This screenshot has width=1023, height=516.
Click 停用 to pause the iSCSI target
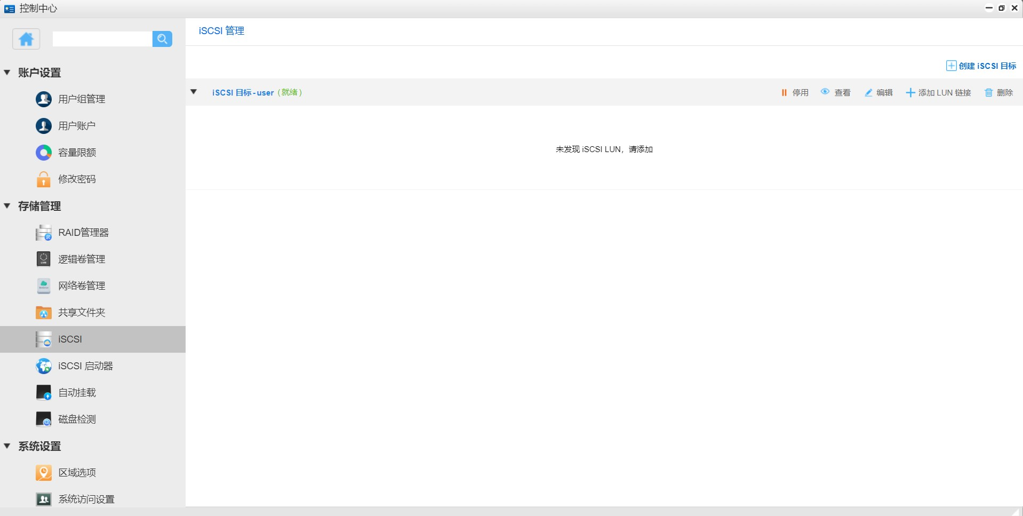795,93
